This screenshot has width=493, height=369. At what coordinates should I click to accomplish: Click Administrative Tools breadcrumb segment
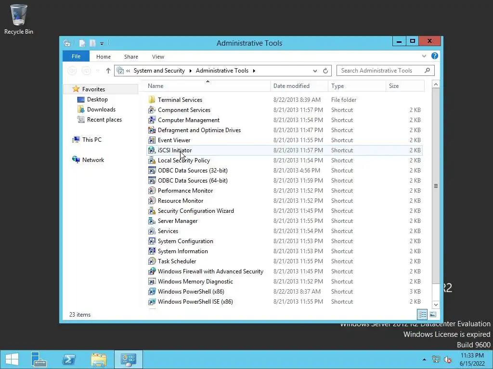point(222,71)
